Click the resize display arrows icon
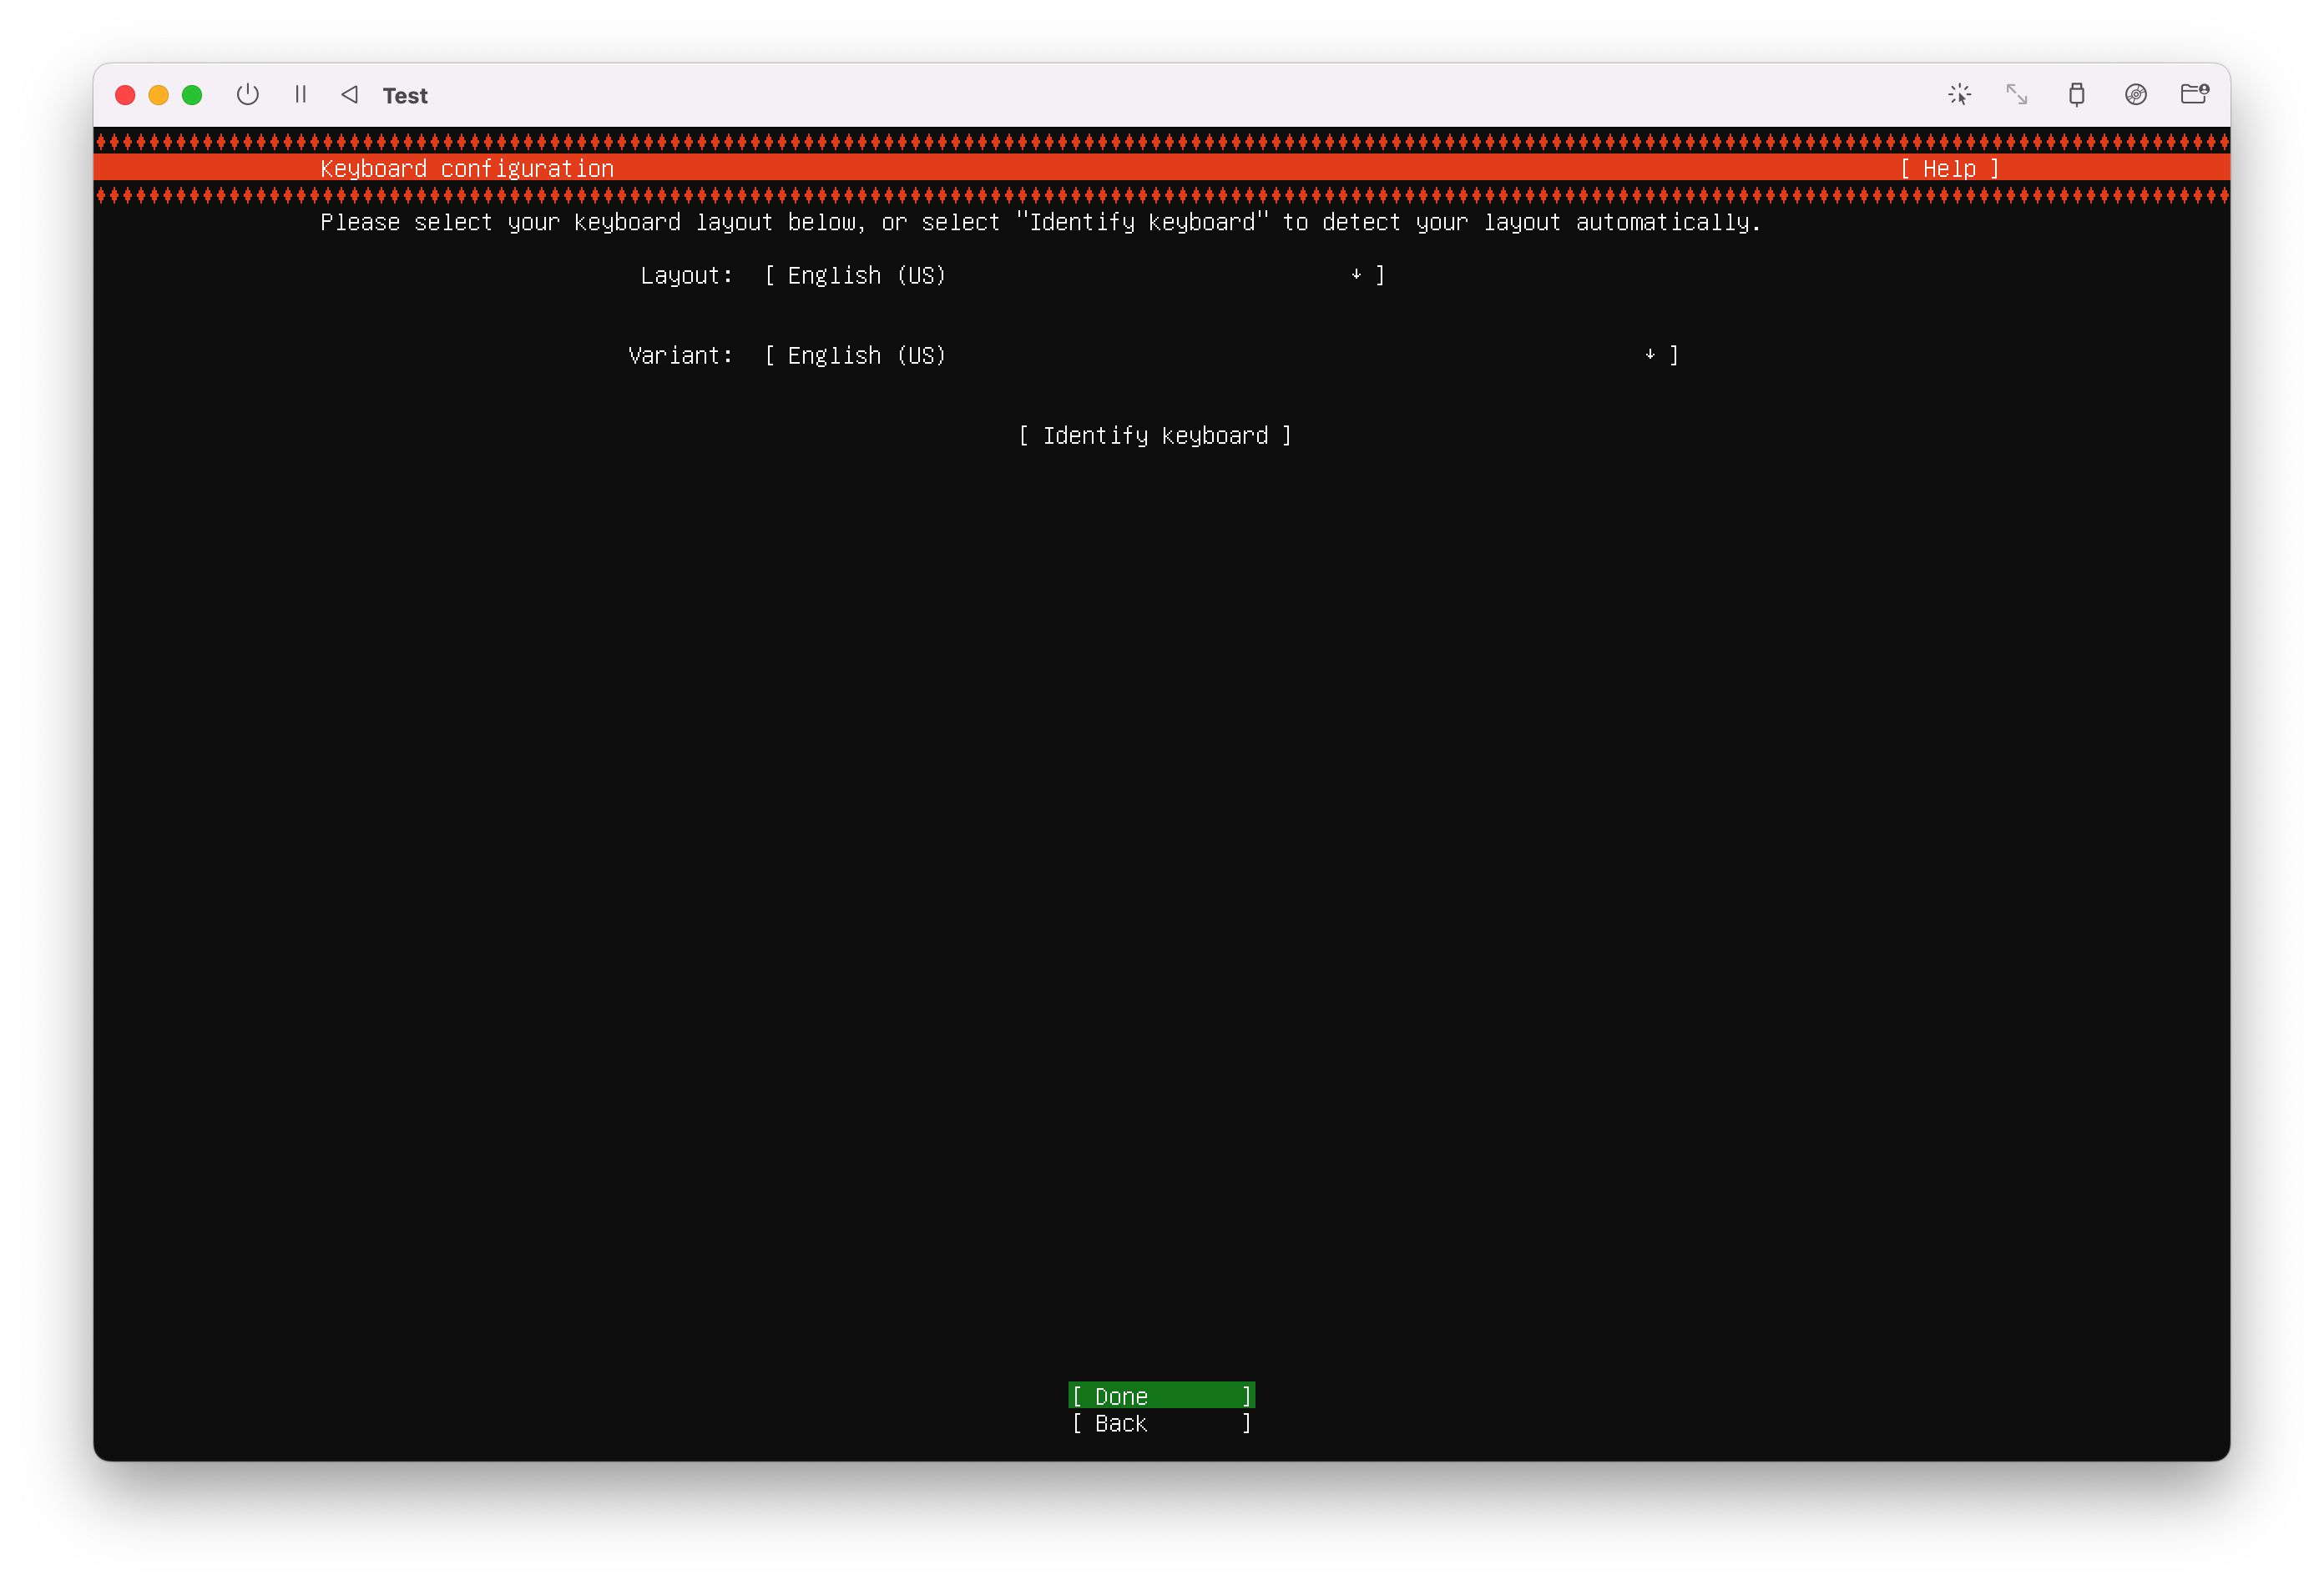2324x1585 pixels. pos(2017,95)
